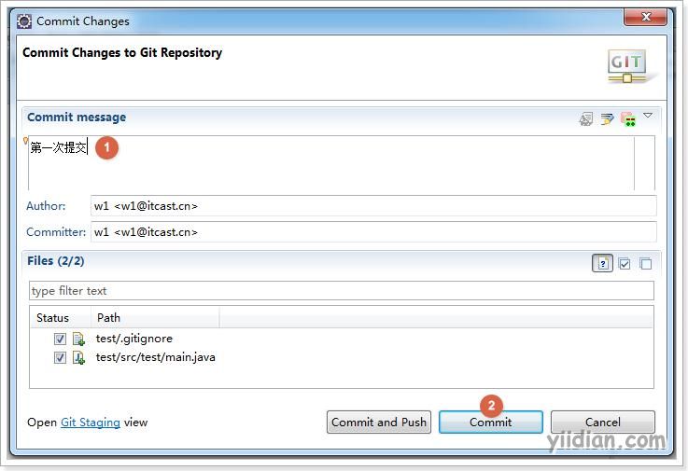Screen dimensions: 688x471
Task: Cancel the commit dialog
Action: [x=602, y=422]
